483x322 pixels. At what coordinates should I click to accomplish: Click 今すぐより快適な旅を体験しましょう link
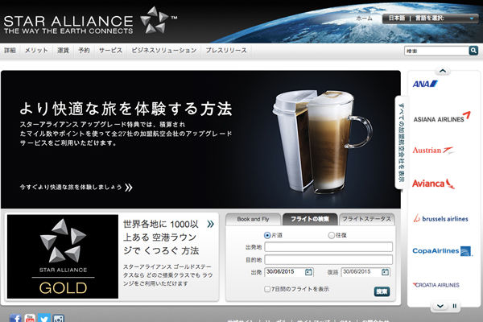(71, 187)
